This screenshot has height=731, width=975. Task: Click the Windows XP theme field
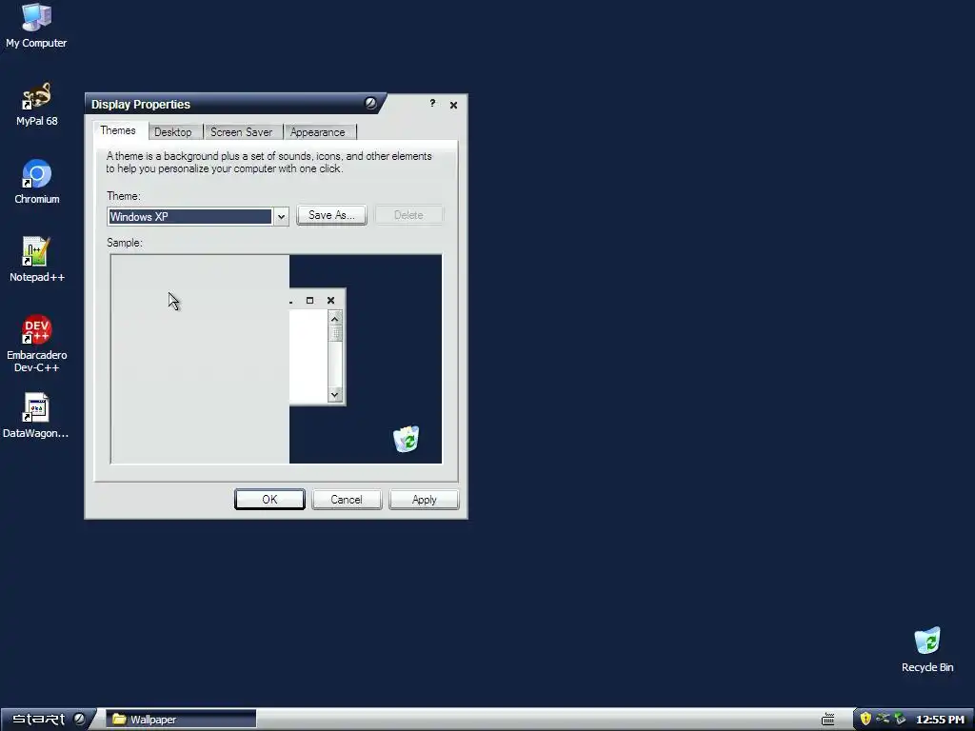(x=190, y=216)
